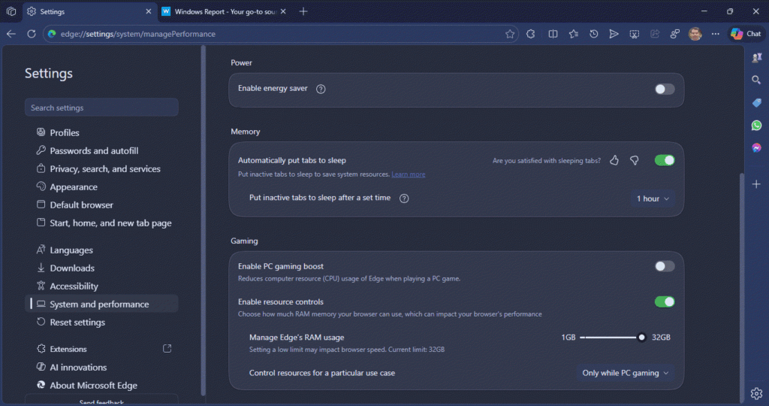
Task: Open the new tab plus button
Action: pyautogui.click(x=303, y=11)
